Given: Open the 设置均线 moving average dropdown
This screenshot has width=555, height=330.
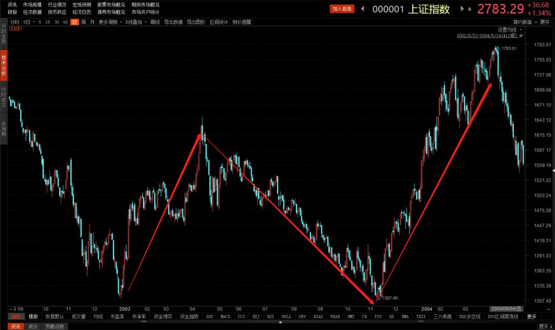Looking at the screenshot, I should 509,29.
